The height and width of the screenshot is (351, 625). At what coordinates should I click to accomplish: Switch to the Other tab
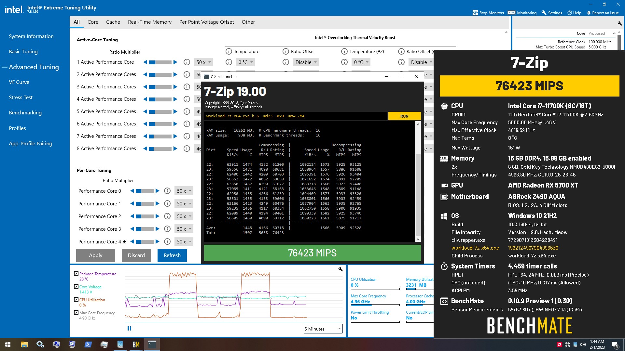pyautogui.click(x=248, y=22)
